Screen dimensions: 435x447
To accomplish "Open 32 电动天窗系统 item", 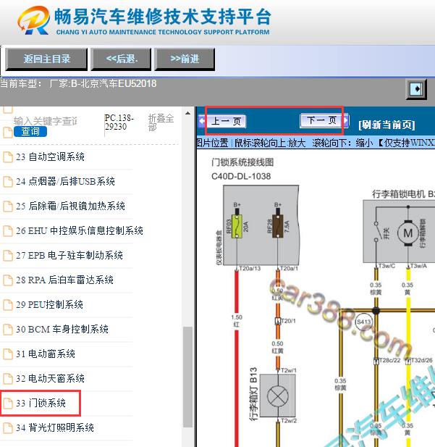I will tap(50, 378).
